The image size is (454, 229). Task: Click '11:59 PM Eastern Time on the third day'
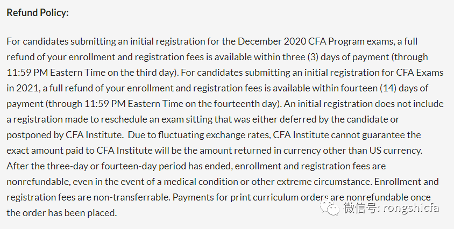tap(91, 73)
